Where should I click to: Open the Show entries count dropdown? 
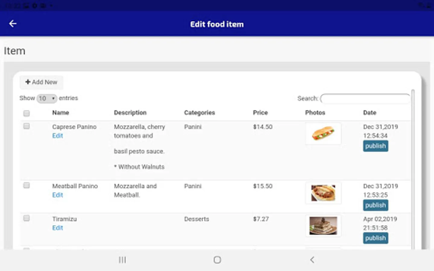(x=47, y=98)
